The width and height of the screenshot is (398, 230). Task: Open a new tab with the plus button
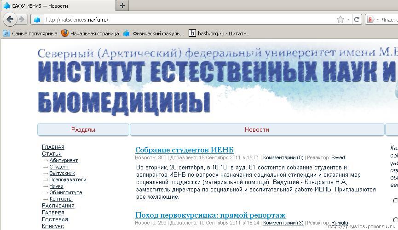(122, 6)
